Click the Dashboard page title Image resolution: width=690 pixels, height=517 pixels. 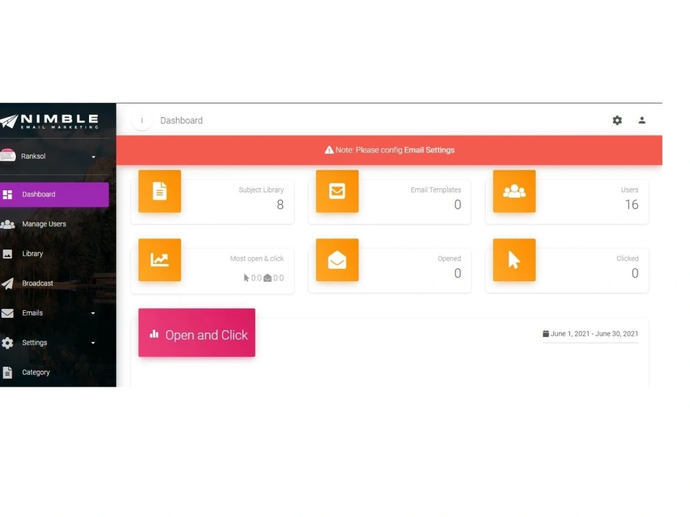(x=181, y=121)
